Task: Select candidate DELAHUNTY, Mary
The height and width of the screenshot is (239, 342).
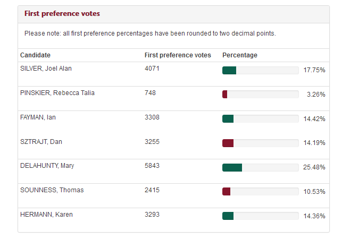Action: 47,166
